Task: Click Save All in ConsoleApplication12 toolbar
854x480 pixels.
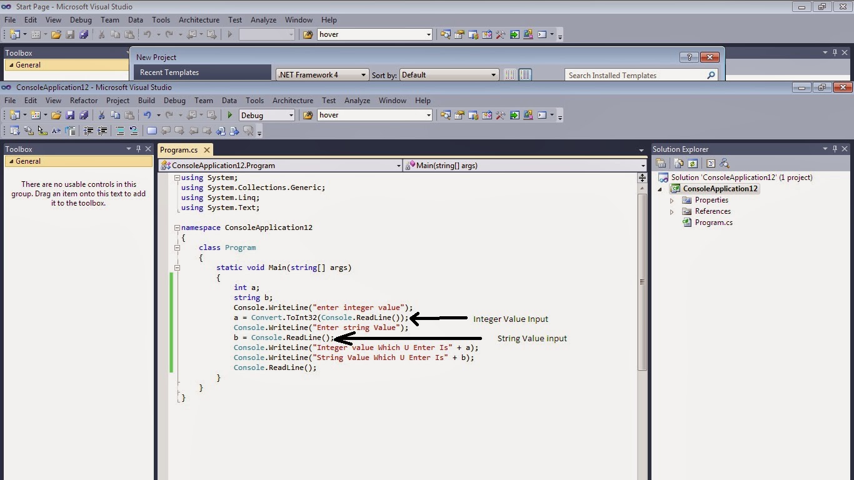Action: [84, 115]
